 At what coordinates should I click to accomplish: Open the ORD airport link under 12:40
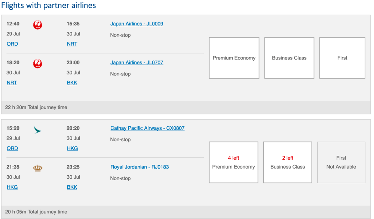[12, 44]
